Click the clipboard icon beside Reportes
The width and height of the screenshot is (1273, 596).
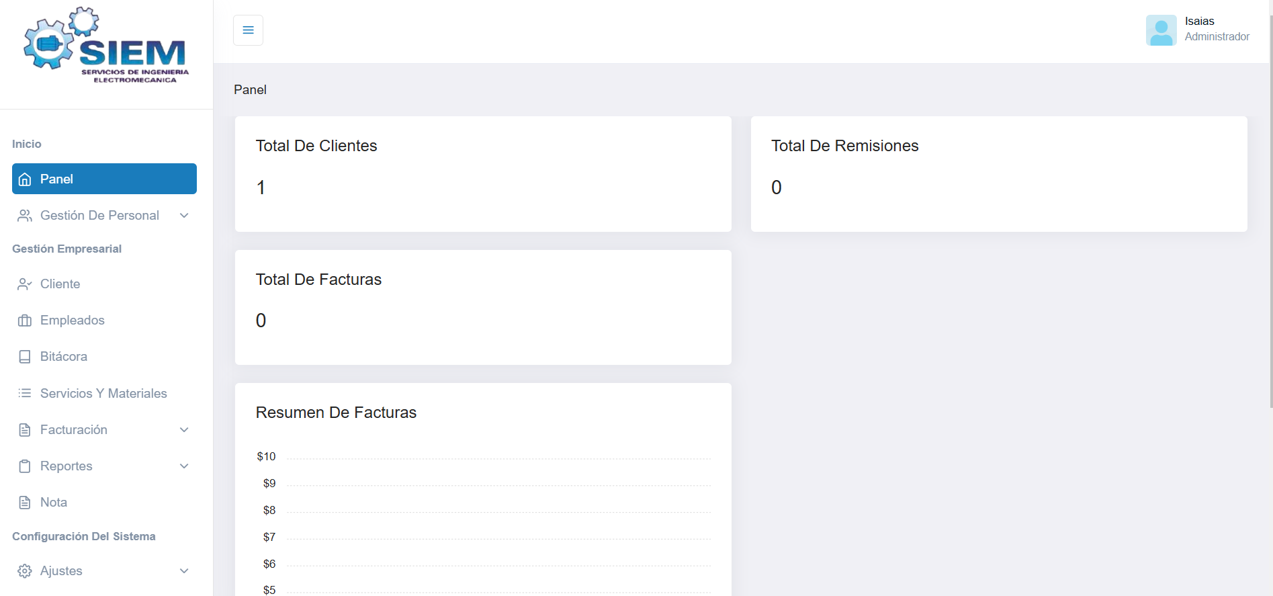(x=25, y=466)
